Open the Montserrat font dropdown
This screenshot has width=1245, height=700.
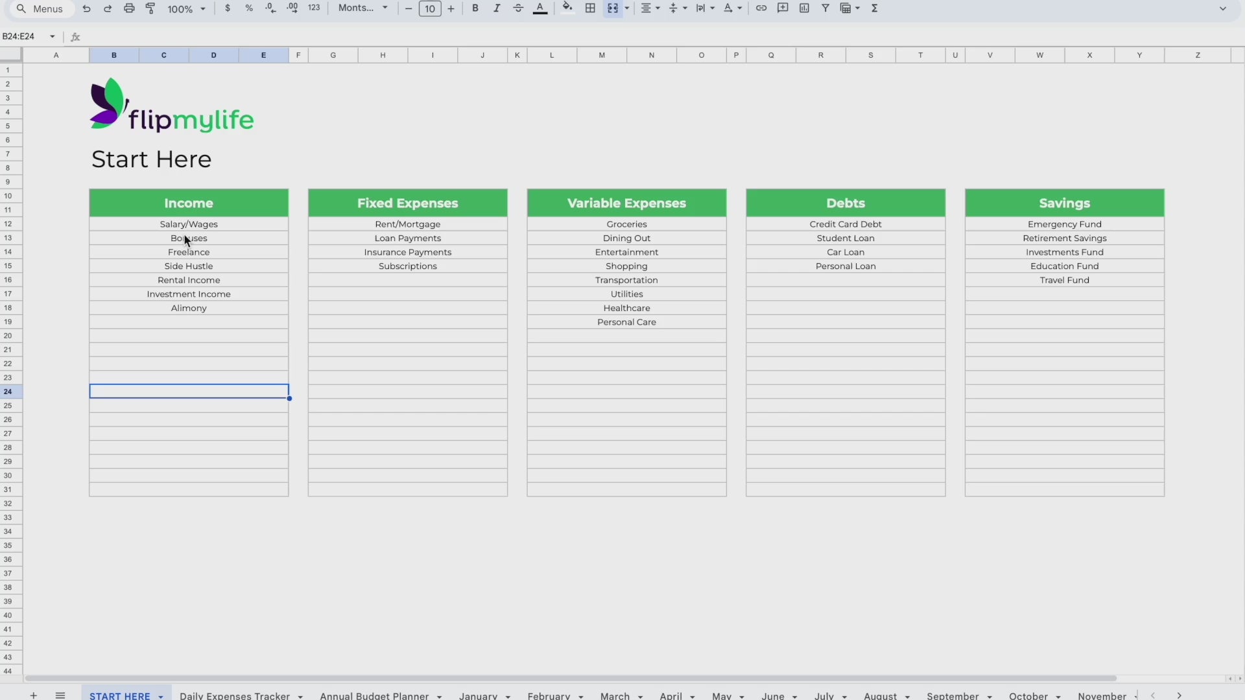[362, 8]
